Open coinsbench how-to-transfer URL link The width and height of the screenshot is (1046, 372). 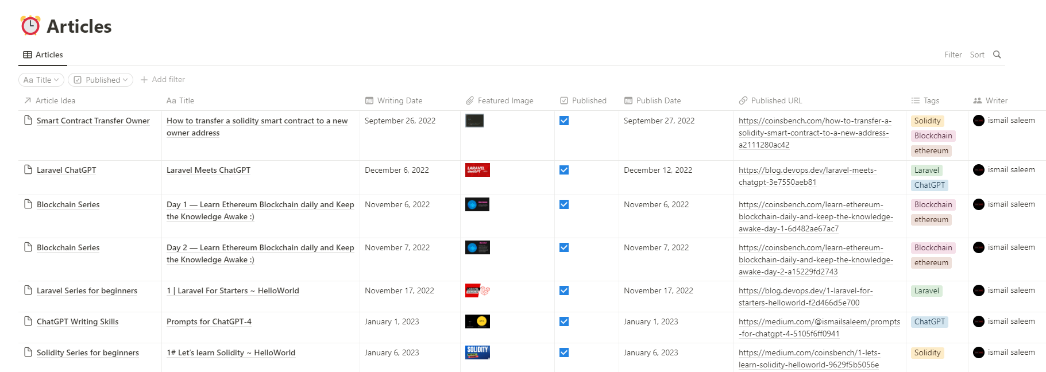click(815, 133)
